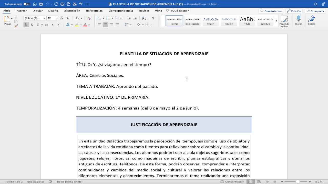Open the font name Calibri dropdown
The height and width of the screenshot is (184, 328).
pyautogui.click(x=44, y=18)
